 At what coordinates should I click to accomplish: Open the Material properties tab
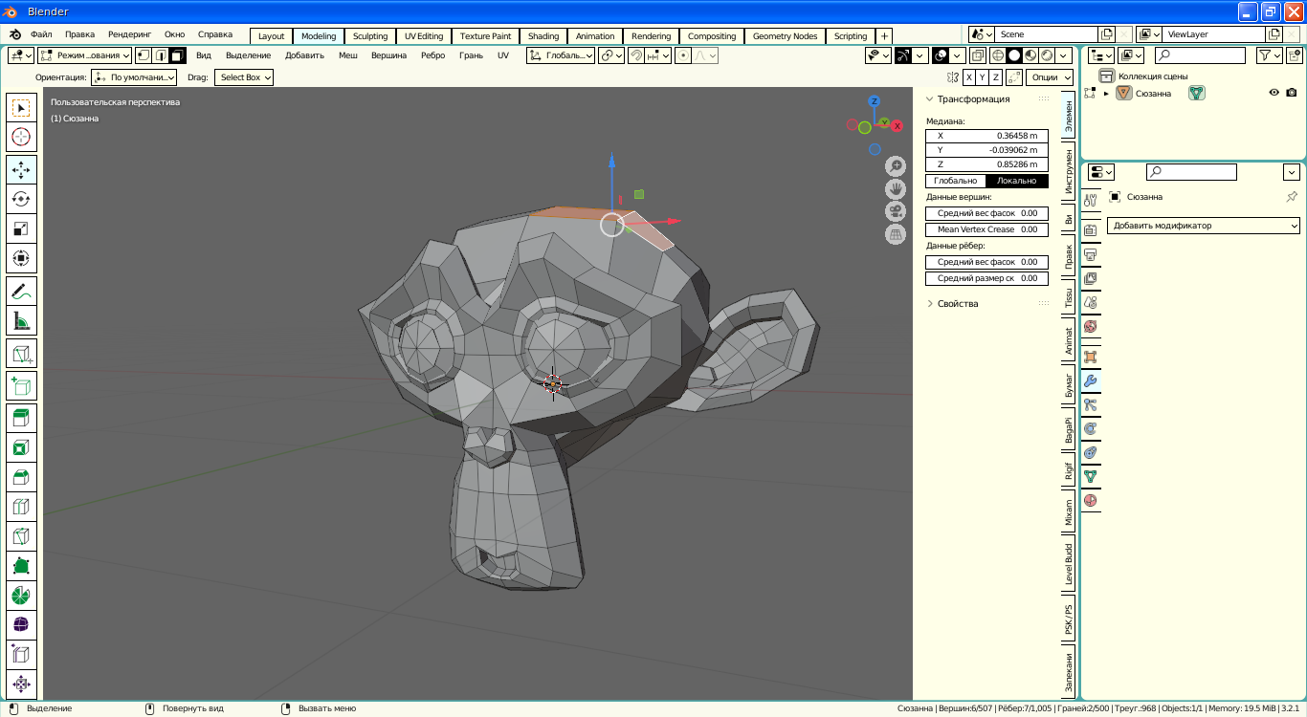pos(1090,500)
